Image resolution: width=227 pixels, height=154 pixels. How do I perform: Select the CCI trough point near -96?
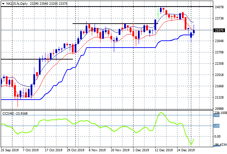pos(191,145)
